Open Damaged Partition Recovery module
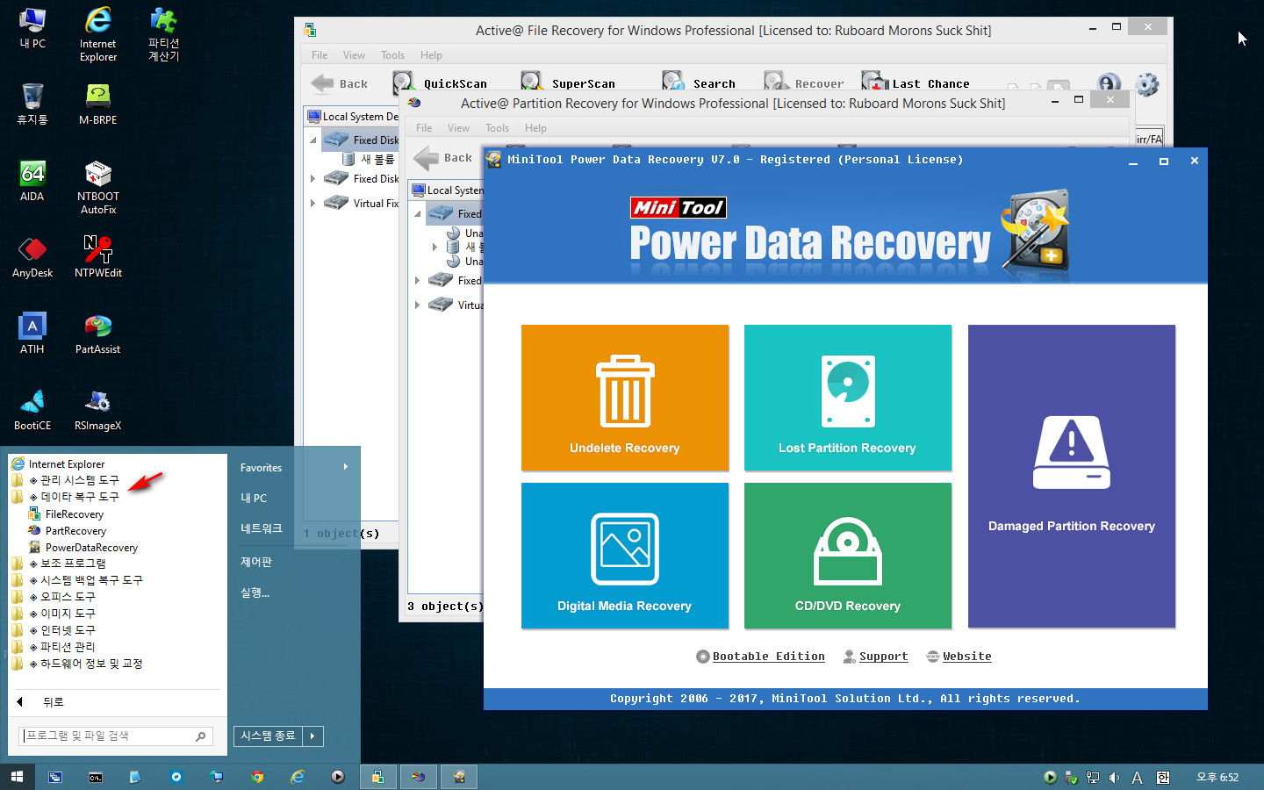Viewport: 1264px width, 790px height. [1071, 476]
